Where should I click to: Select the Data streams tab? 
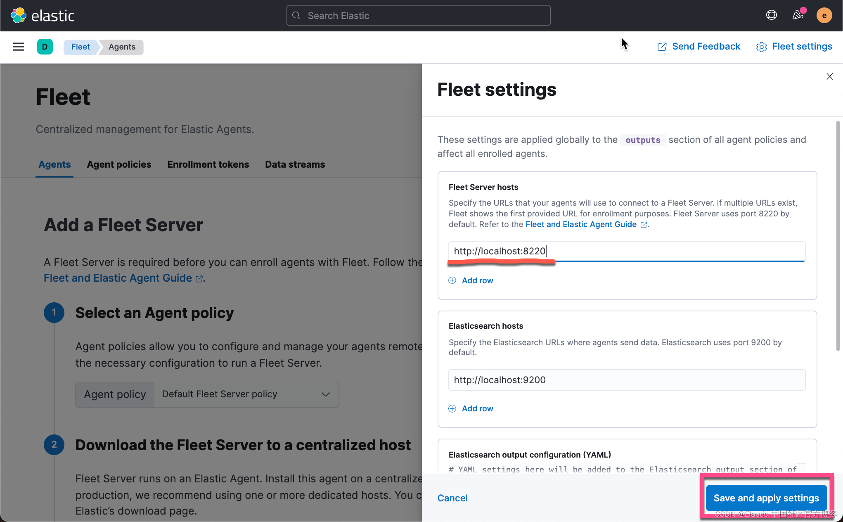click(x=295, y=164)
